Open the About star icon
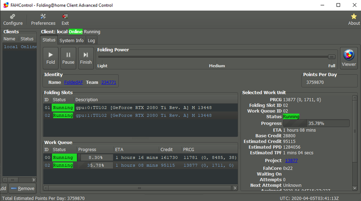The image size is (361, 201). point(354,19)
